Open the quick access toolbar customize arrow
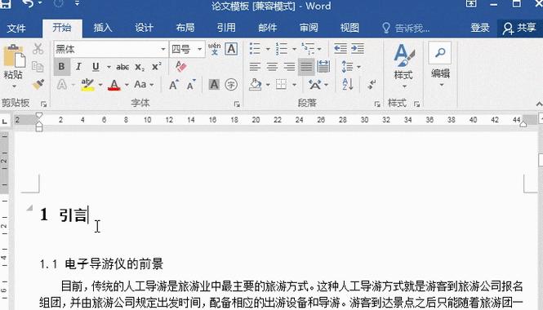The height and width of the screenshot is (310, 543). (x=77, y=3)
